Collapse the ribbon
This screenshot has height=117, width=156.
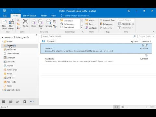pyautogui.click(x=153, y=32)
